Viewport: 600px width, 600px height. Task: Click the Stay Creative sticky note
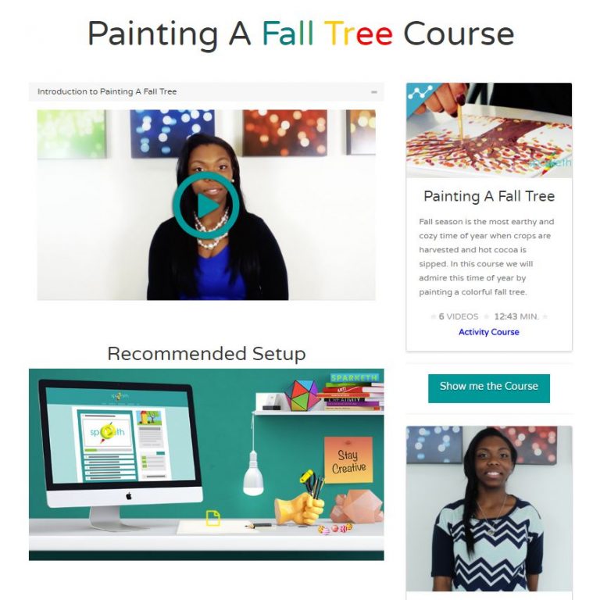(348, 460)
